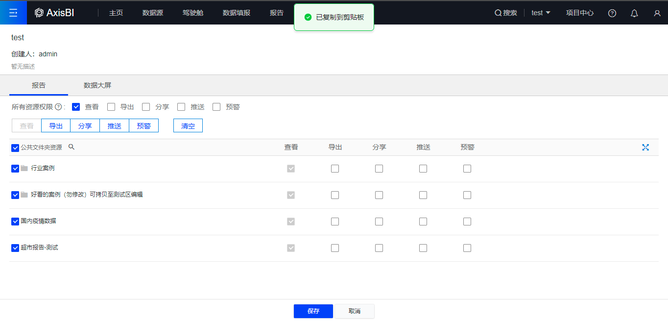Screen dimensions: 668x323
Task: Open 项目中心
Action: coord(580,13)
